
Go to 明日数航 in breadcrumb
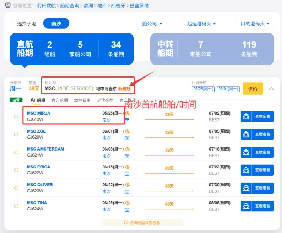(x=46, y=6)
